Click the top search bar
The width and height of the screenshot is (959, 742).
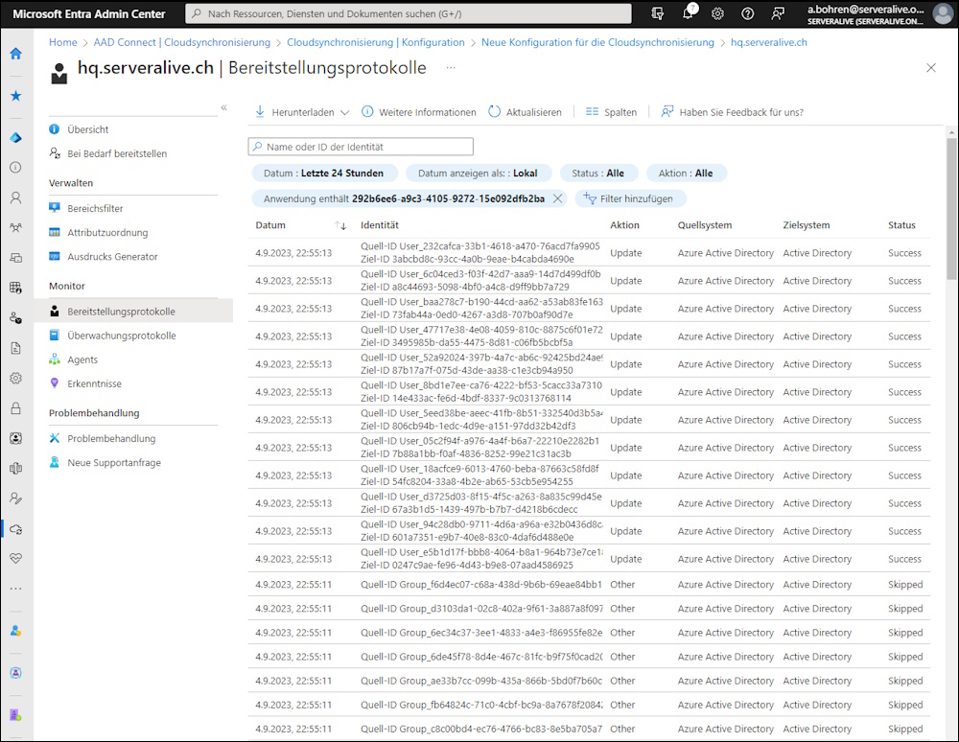pyautogui.click(x=409, y=13)
